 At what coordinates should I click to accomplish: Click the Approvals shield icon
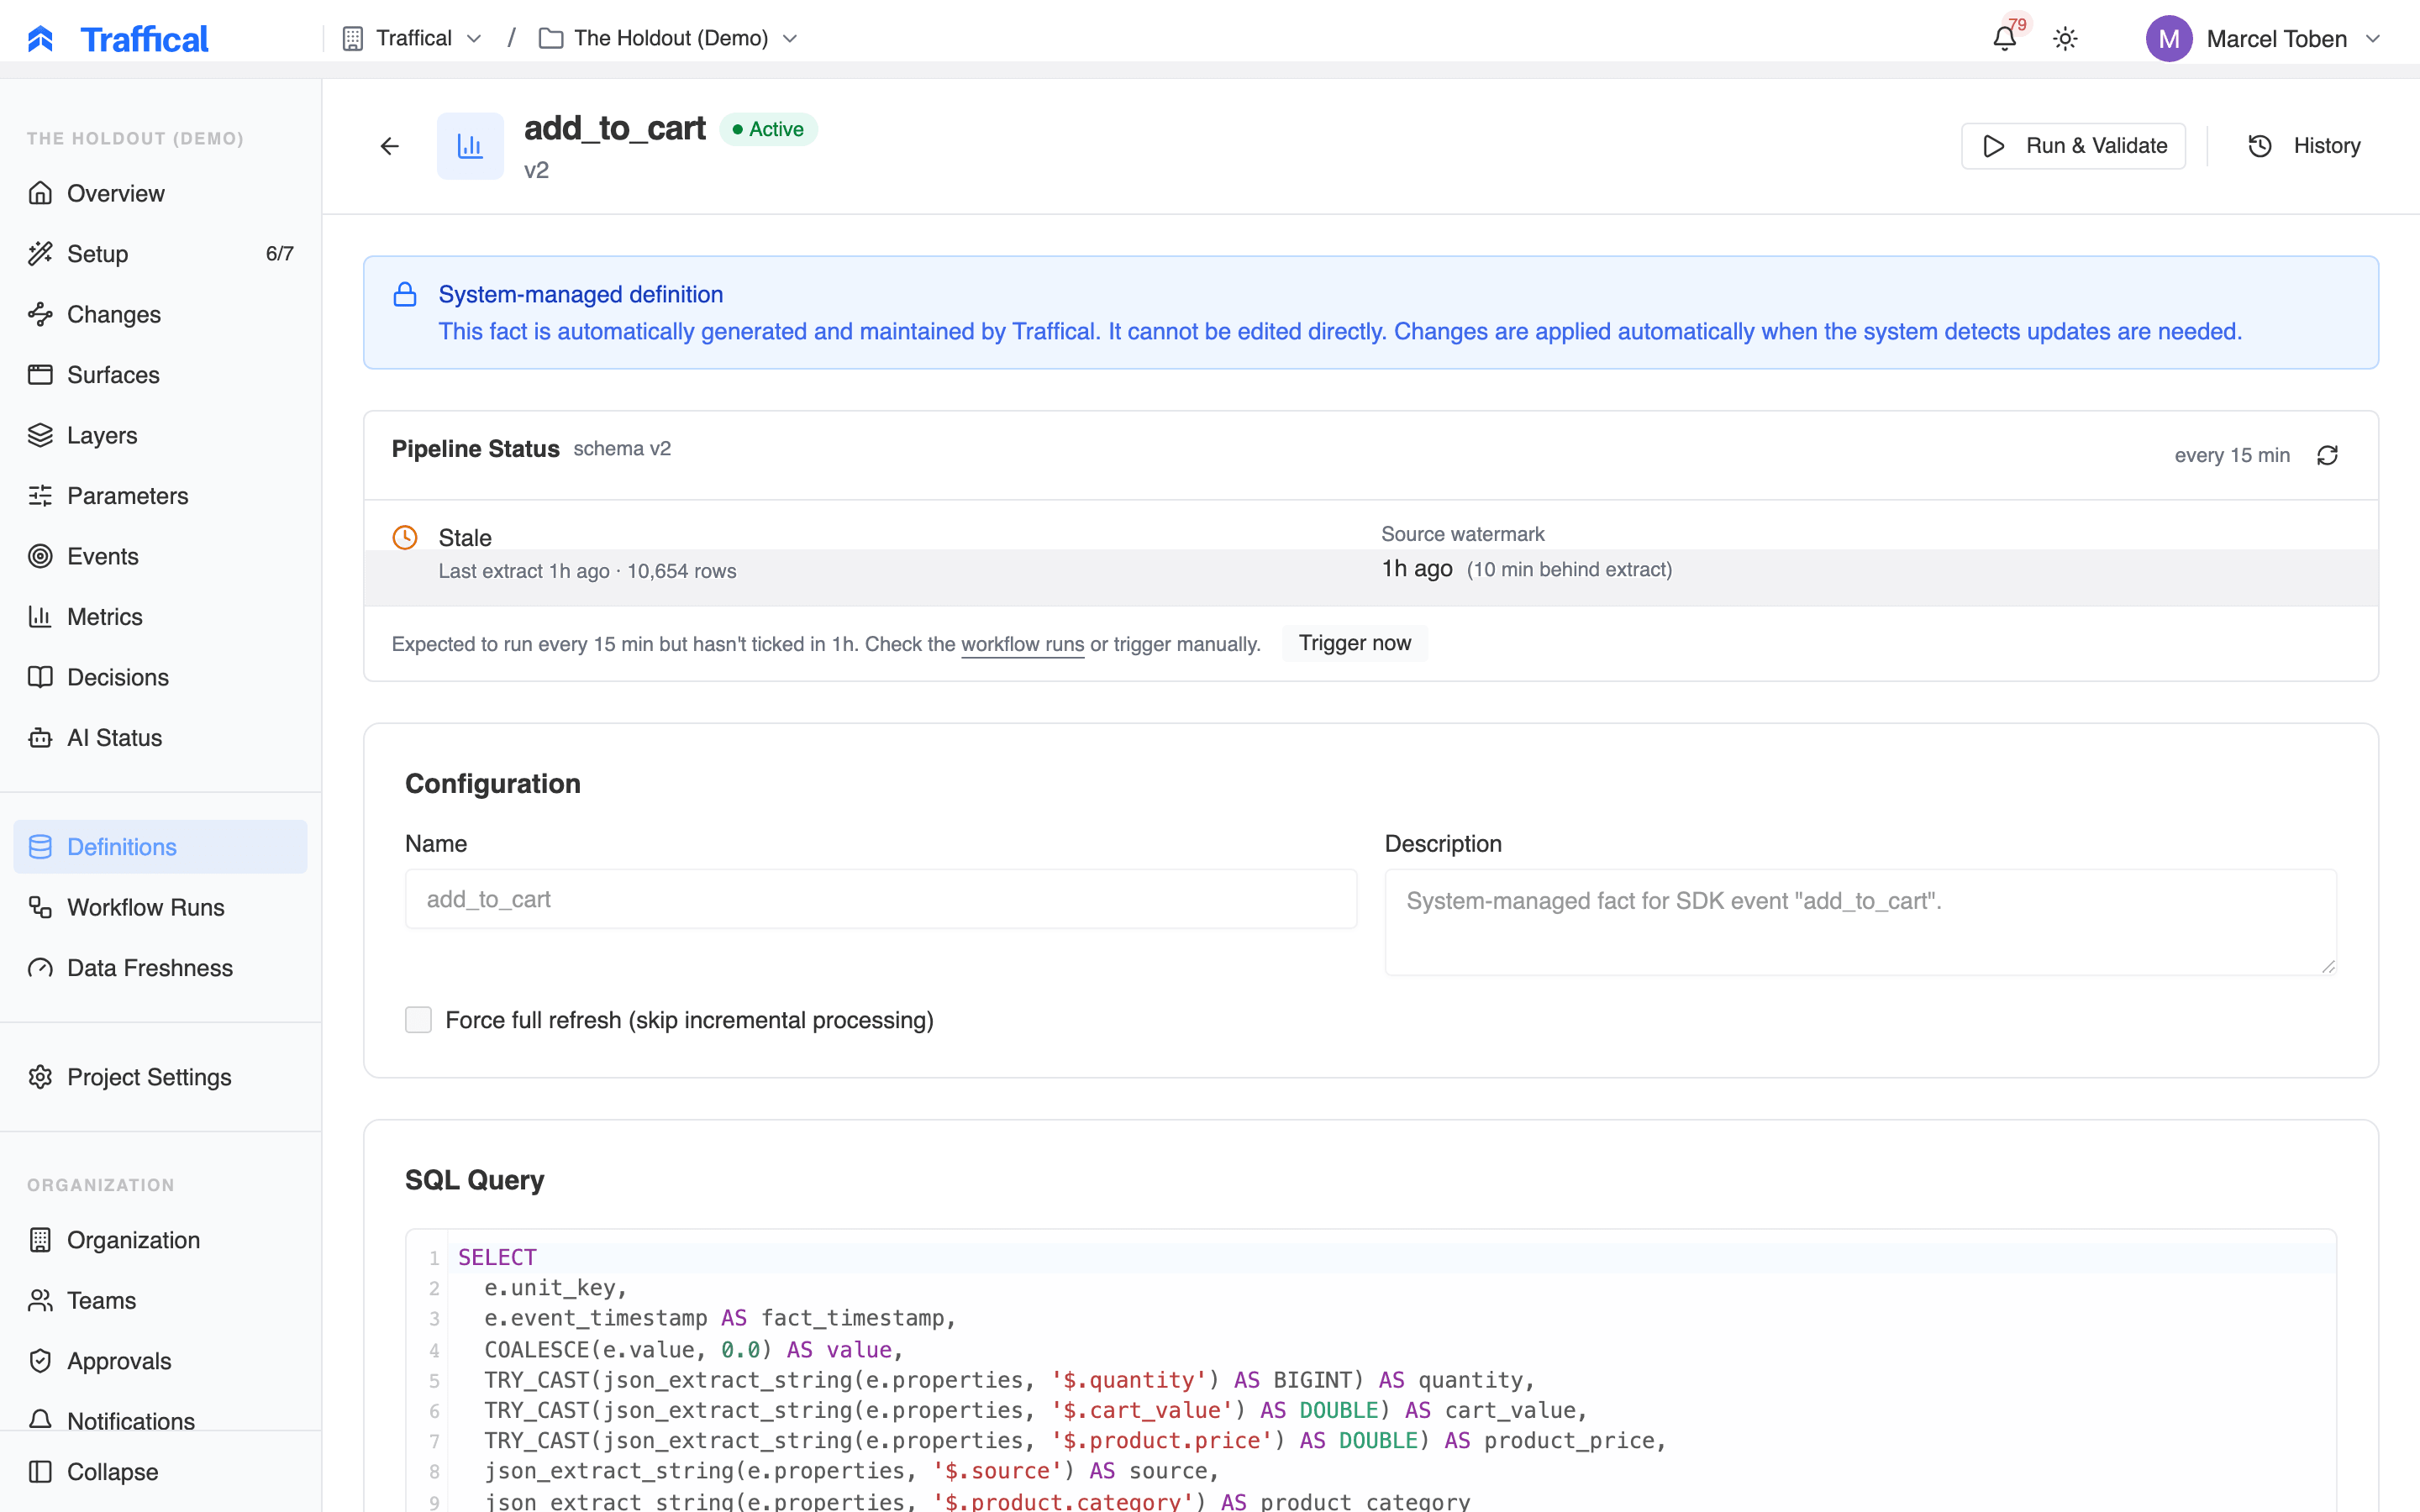[40, 1361]
